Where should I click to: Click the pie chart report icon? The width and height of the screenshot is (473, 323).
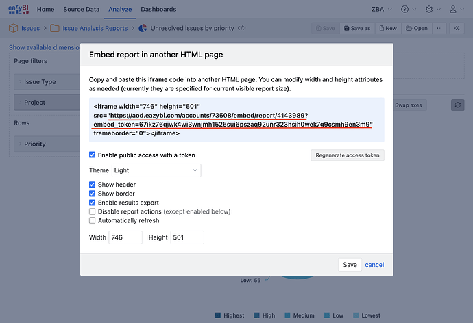(x=143, y=28)
